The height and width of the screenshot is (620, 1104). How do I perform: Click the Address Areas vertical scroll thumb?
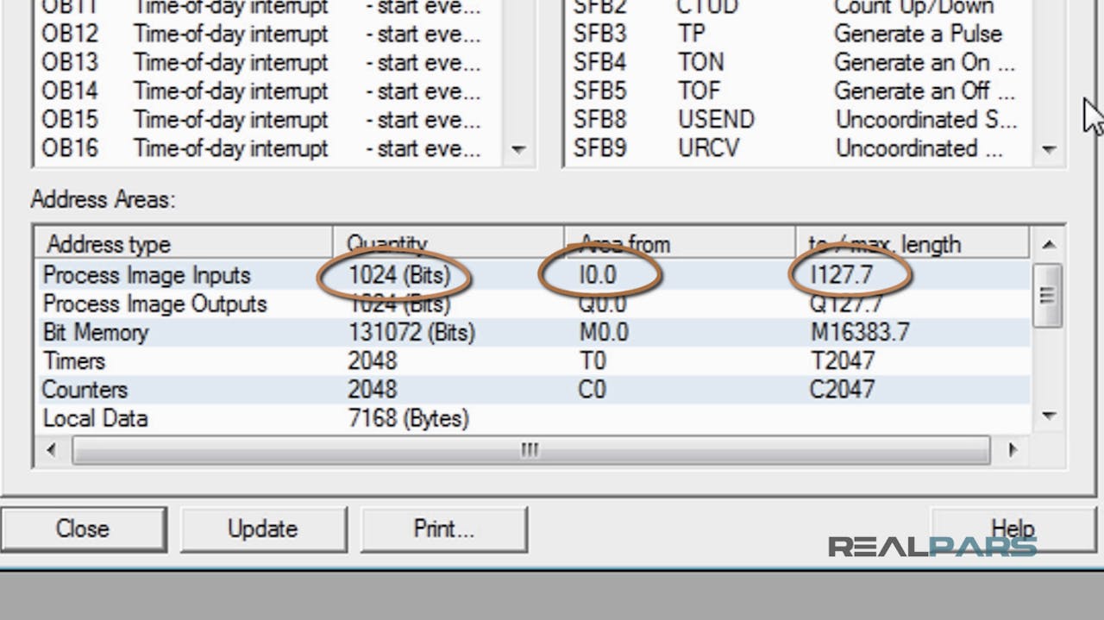(x=1048, y=296)
